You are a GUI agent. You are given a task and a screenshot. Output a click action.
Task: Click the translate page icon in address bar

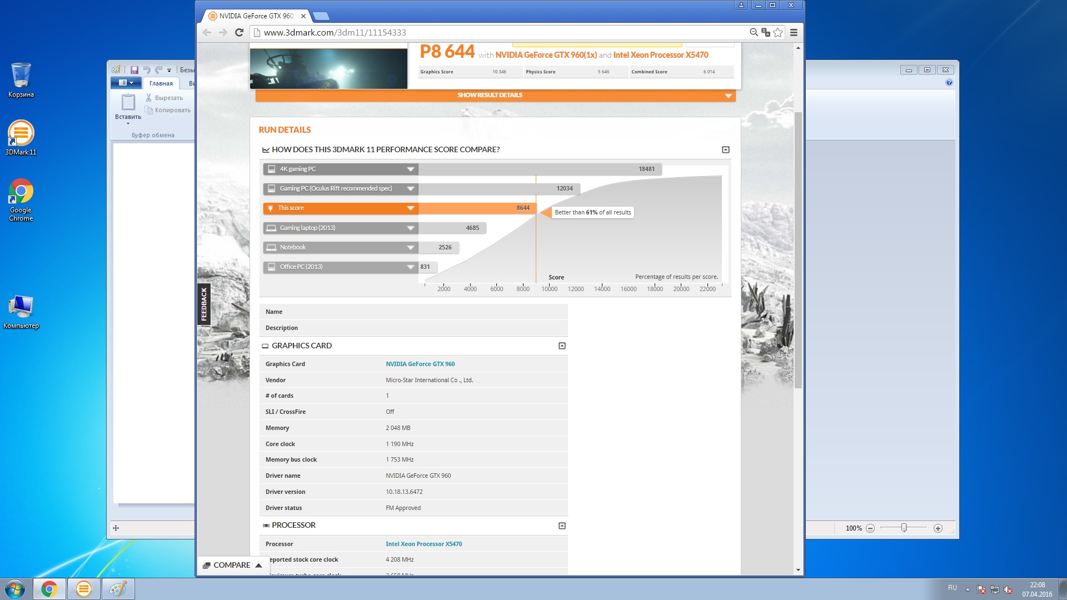click(x=765, y=32)
